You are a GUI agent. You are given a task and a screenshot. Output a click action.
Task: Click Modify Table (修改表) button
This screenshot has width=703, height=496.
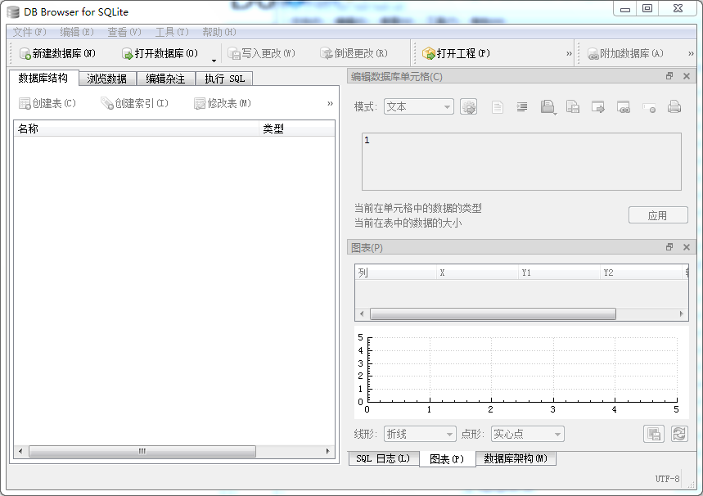pos(223,104)
